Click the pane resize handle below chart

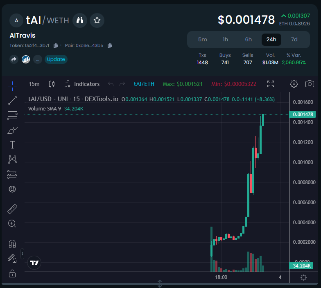pyautogui.click(x=160, y=283)
